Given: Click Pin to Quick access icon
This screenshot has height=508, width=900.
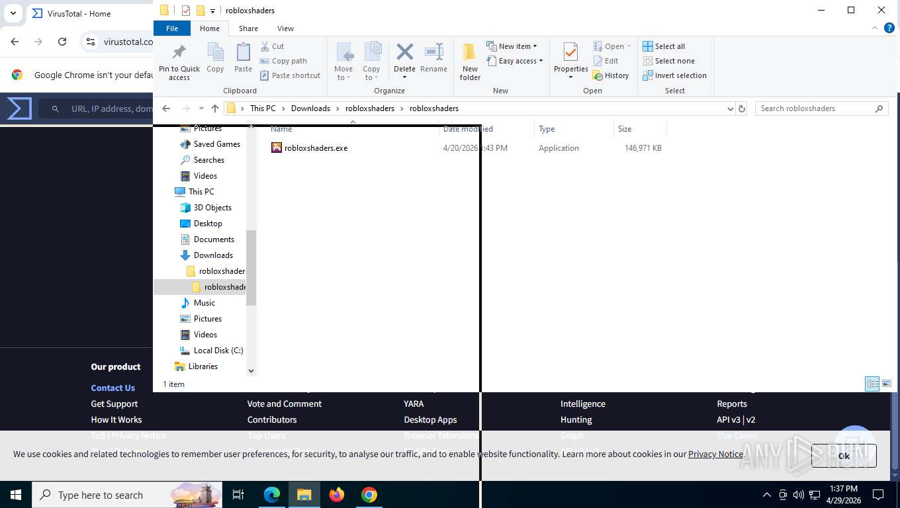Looking at the screenshot, I should [x=179, y=62].
